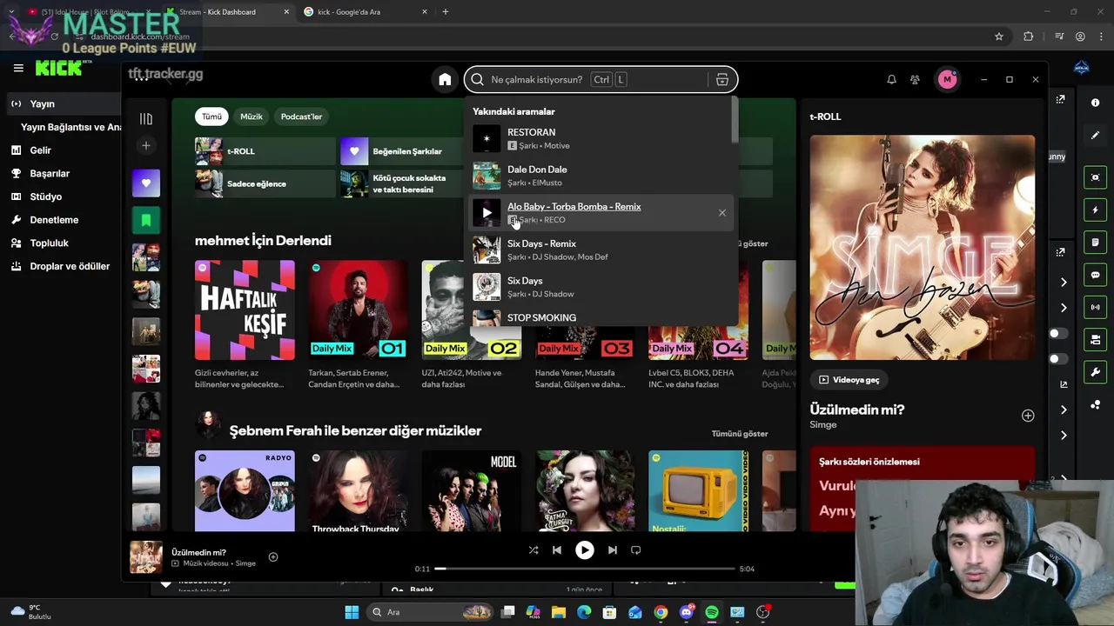The image size is (1114, 626).
Task: Open the Friend Activity icon in Spotify
Action: click(x=915, y=80)
